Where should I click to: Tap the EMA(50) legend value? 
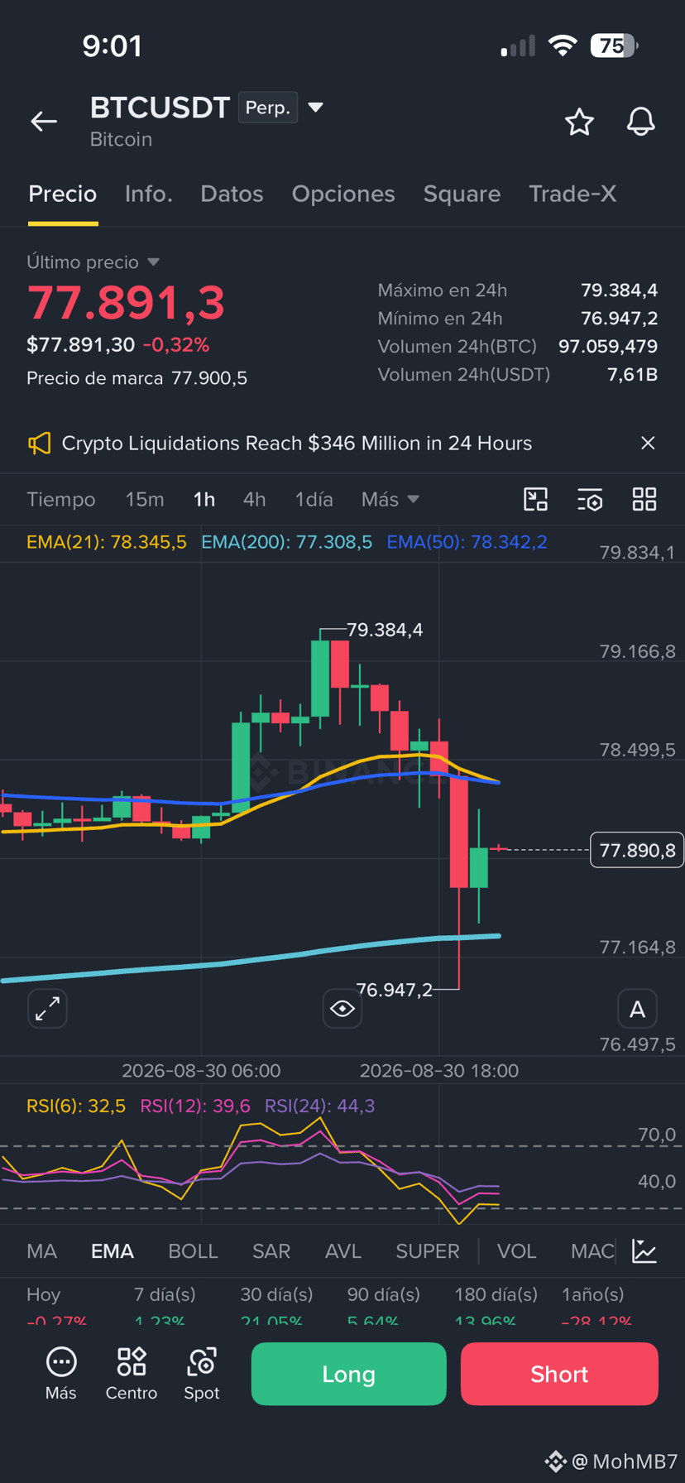point(467,542)
